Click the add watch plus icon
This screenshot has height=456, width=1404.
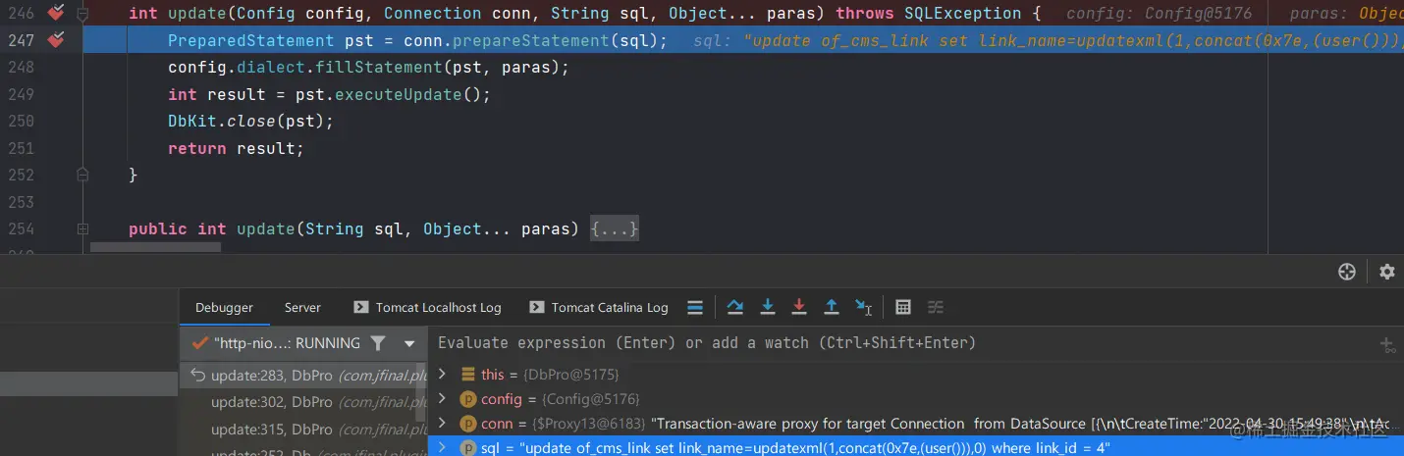click(1387, 344)
